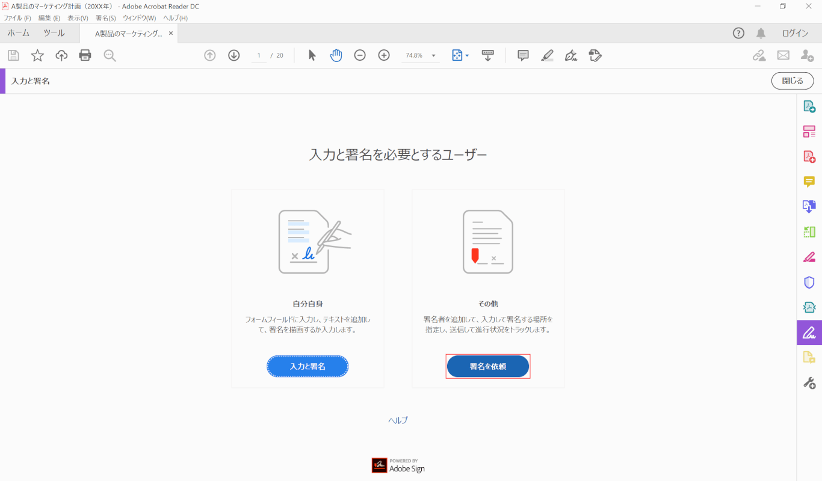Select the Hand tool in the toolbar
The height and width of the screenshot is (481, 822).
click(335, 55)
